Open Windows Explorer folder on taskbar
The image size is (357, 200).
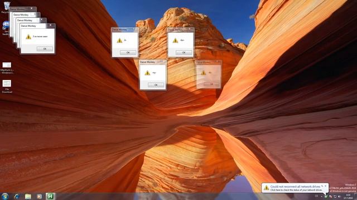(x=28, y=196)
